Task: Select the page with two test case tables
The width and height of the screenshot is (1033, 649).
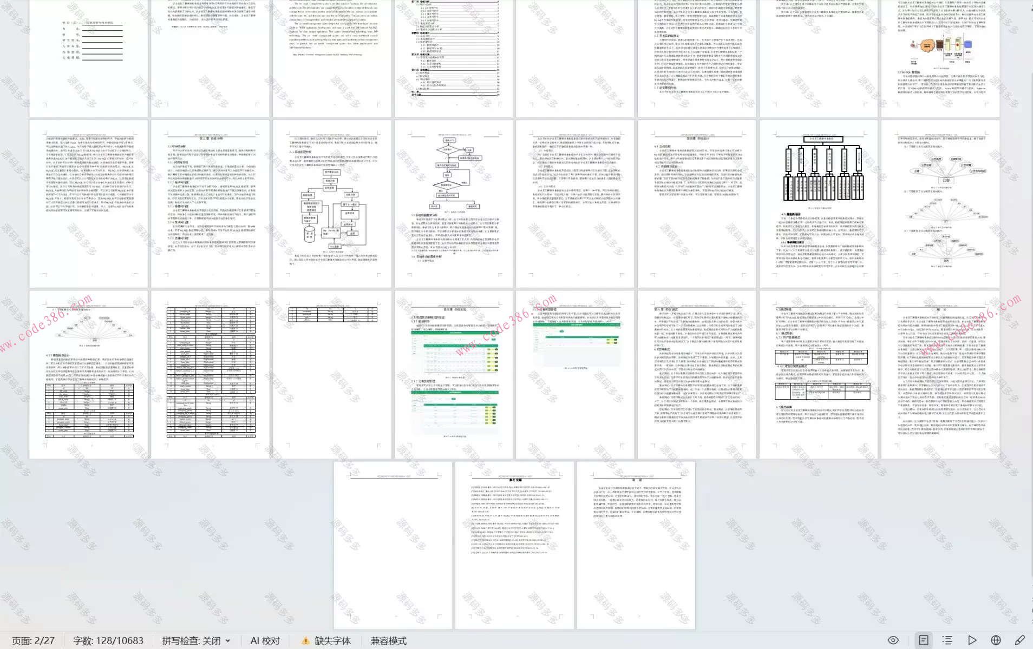Action: tap(819, 375)
